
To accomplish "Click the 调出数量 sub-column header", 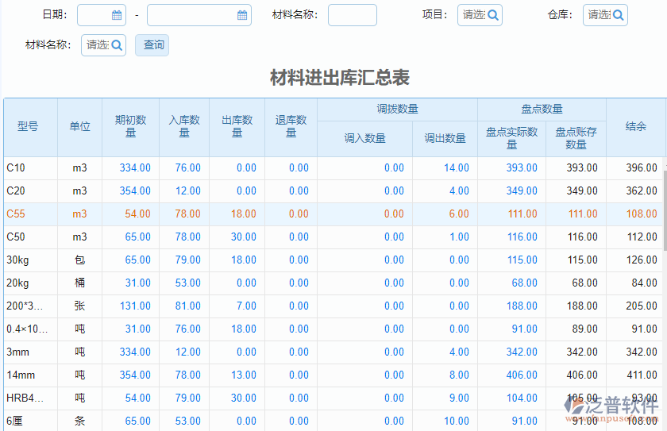I will click(445, 139).
